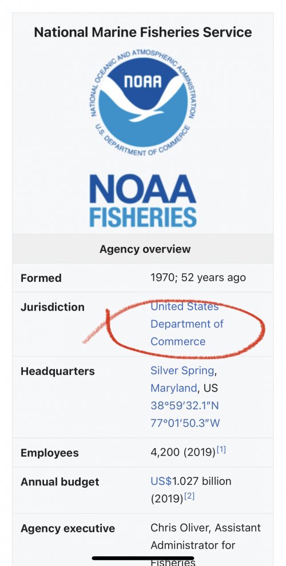Screen dimensions: 286x566
Task: Open the United States Department of Commerce link
Action: (x=186, y=324)
